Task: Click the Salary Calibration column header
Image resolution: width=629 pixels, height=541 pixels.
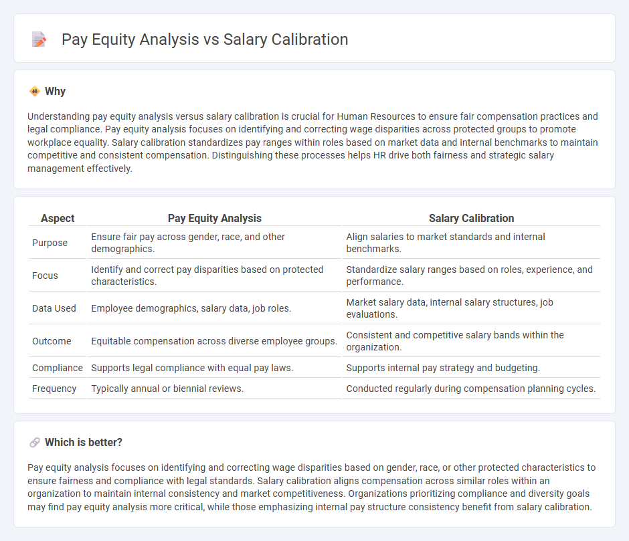Action: (x=471, y=218)
